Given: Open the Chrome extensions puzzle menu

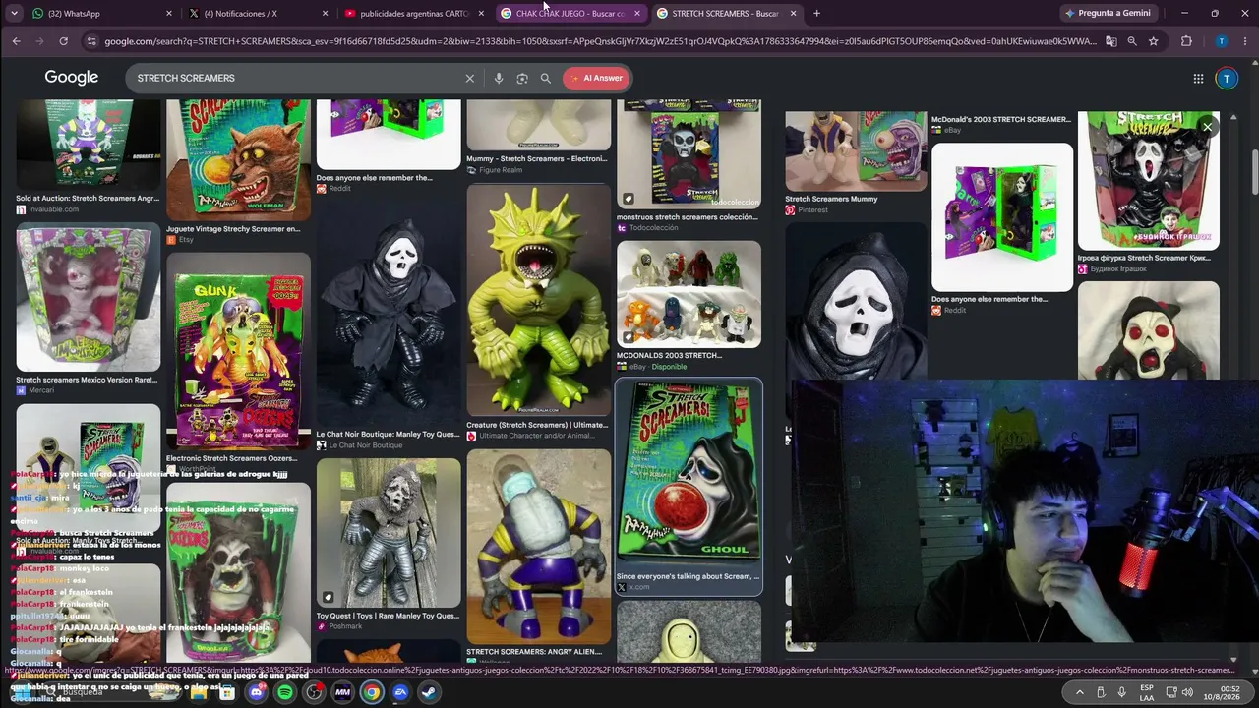Looking at the screenshot, I should tap(1186, 41).
